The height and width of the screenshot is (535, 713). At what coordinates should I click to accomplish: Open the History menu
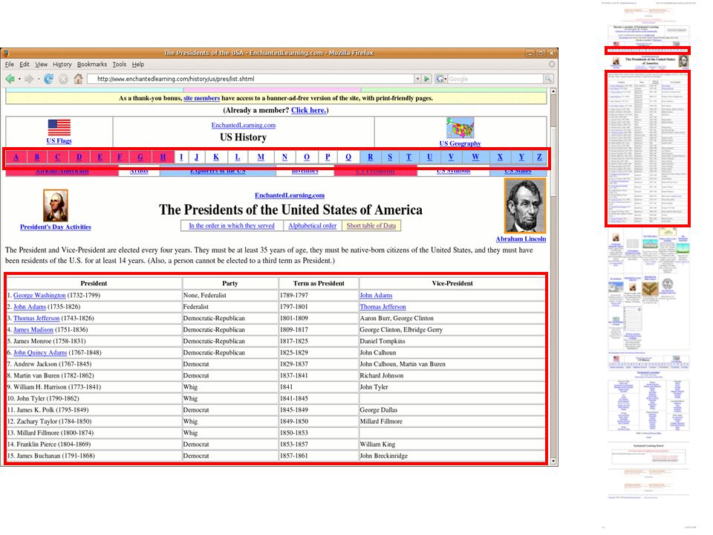(x=62, y=64)
